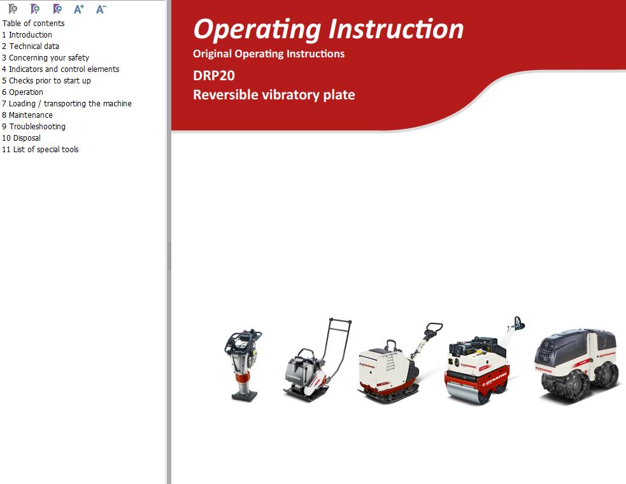The width and height of the screenshot is (626, 484).
Task: Click Reversible vibratory plate text
Action: coord(274,95)
